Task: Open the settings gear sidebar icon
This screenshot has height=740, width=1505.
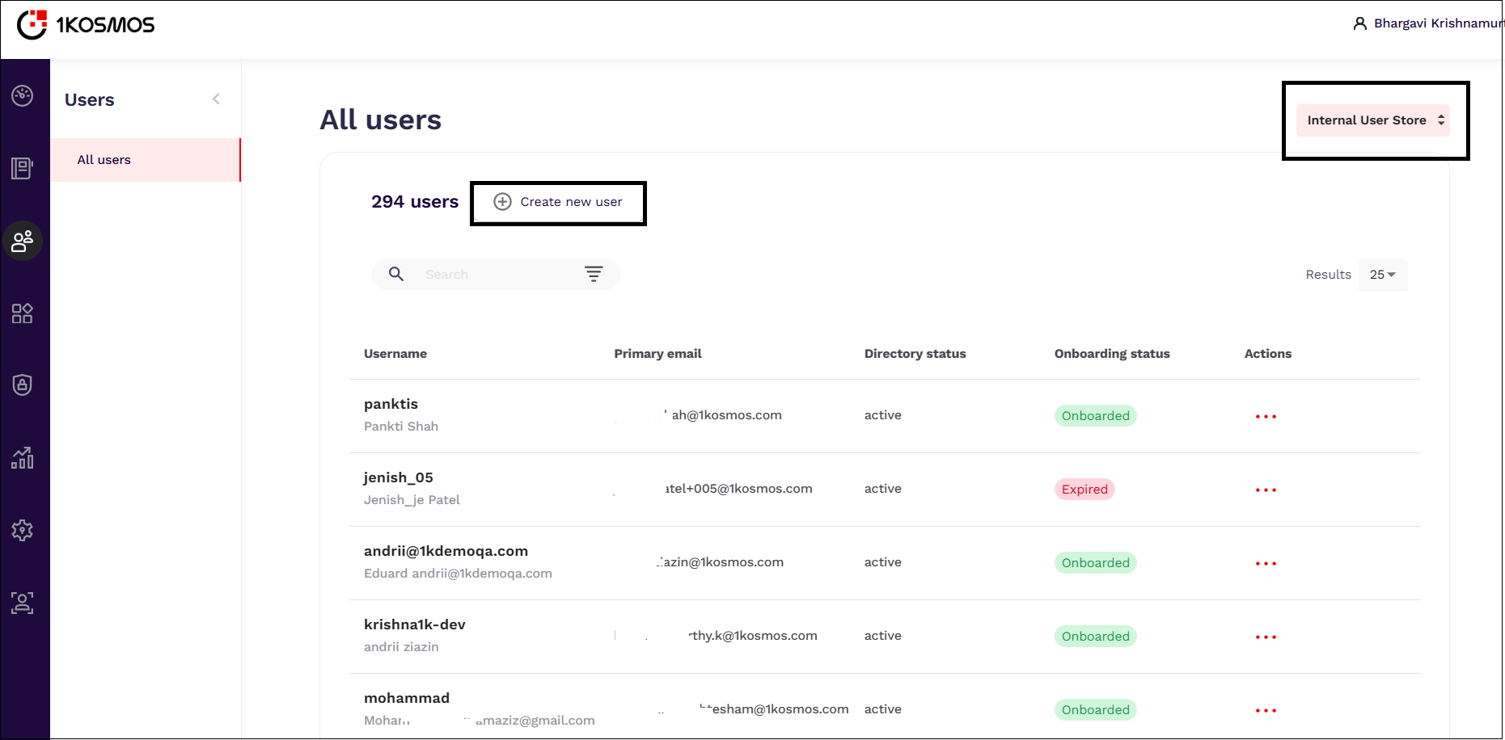Action: coord(23,530)
